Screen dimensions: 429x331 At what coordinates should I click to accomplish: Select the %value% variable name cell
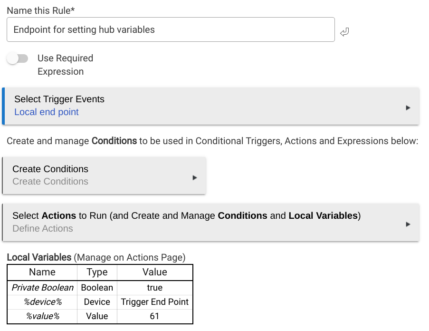(42, 316)
